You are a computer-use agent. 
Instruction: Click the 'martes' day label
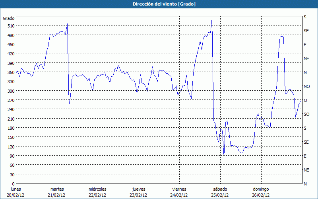[57, 189]
